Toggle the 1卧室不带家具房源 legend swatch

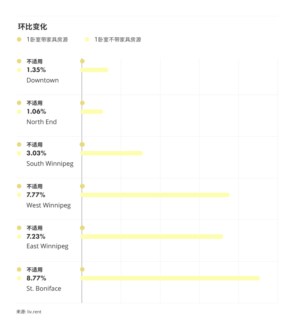coord(87,40)
